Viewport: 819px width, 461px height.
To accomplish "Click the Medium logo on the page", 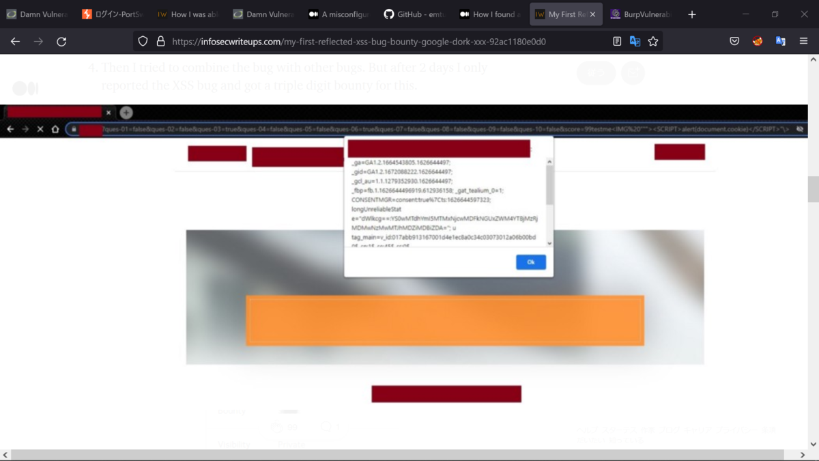I will click(25, 88).
